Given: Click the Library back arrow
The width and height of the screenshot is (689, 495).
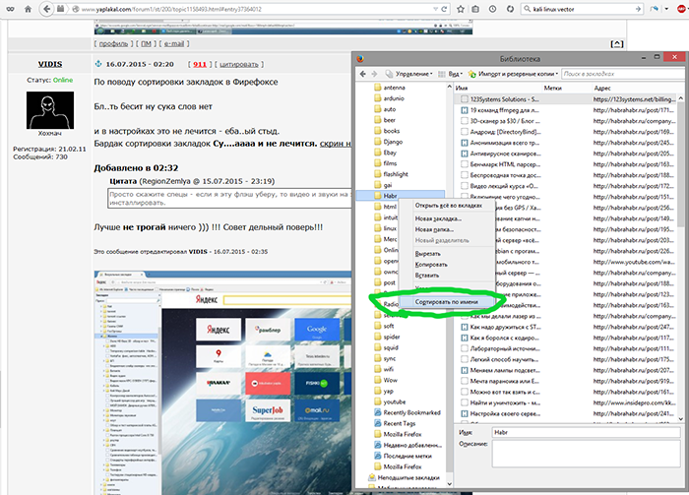Looking at the screenshot, I should [362, 74].
